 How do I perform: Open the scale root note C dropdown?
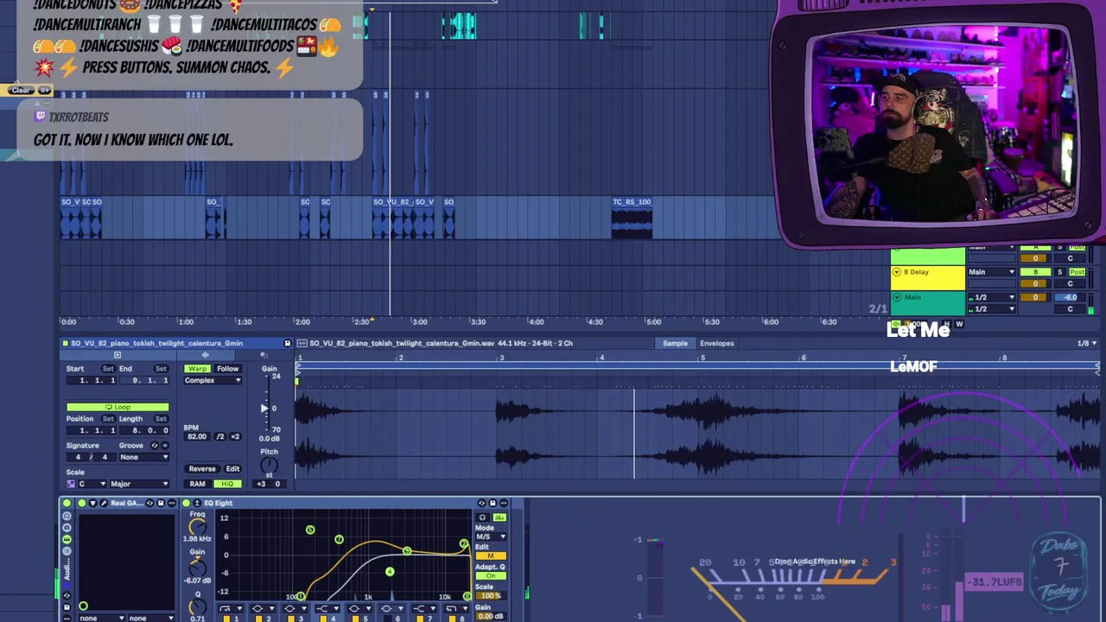pyautogui.click(x=92, y=484)
